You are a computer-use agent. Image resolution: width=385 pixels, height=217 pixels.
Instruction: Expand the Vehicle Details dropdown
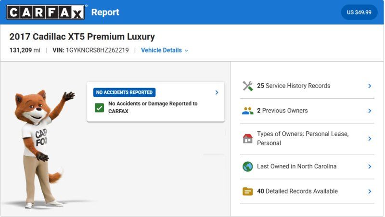tap(165, 51)
